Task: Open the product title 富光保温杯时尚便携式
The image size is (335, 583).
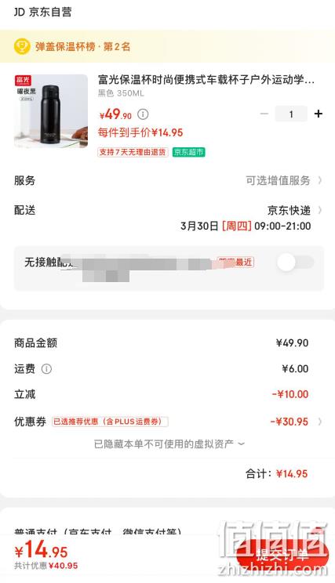Action: coord(206,80)
